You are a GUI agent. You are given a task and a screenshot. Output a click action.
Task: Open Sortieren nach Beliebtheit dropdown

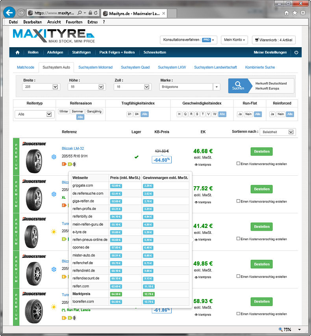click(278, 132)
